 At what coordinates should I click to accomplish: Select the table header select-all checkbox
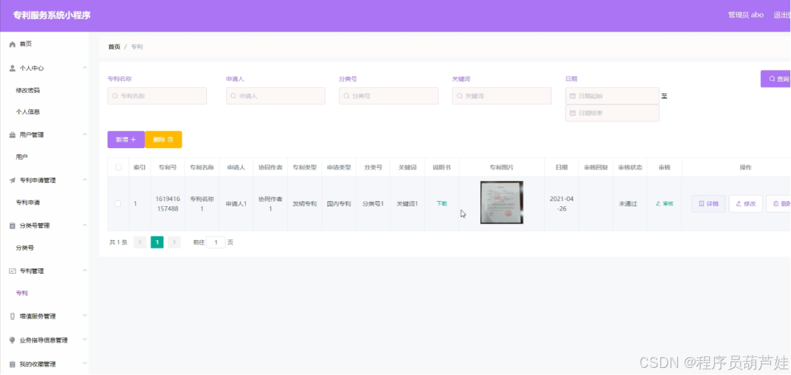point(118,167)
